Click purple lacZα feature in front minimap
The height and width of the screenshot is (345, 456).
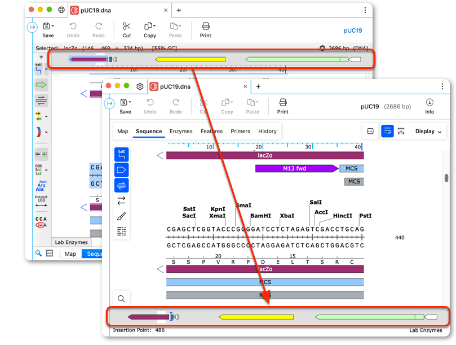(149, 317)
